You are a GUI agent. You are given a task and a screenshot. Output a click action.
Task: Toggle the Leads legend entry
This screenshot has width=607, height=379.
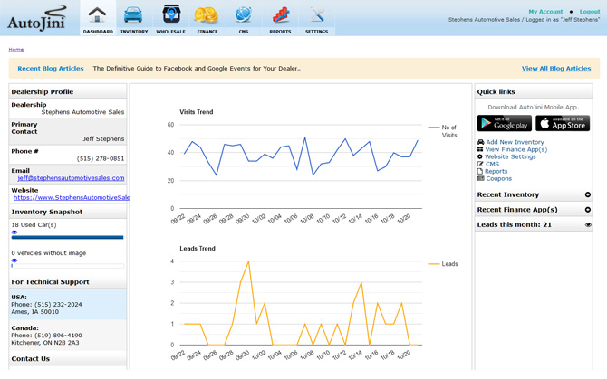442,264
